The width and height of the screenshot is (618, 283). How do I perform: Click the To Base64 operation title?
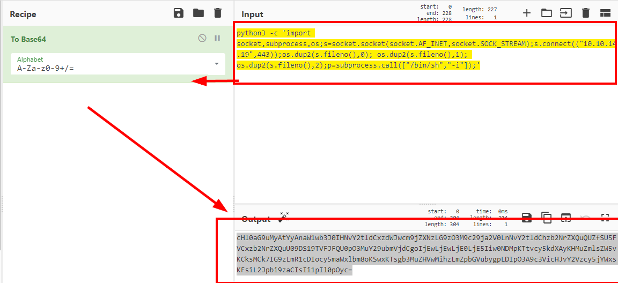click(29, 39)
